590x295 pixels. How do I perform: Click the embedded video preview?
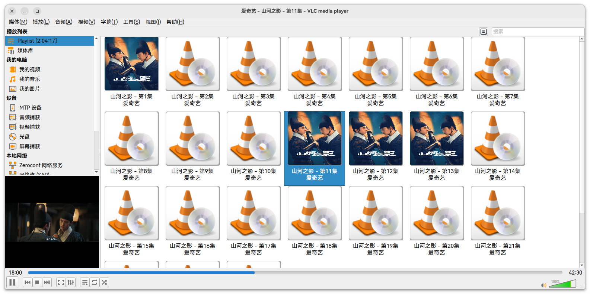(52, 222)
